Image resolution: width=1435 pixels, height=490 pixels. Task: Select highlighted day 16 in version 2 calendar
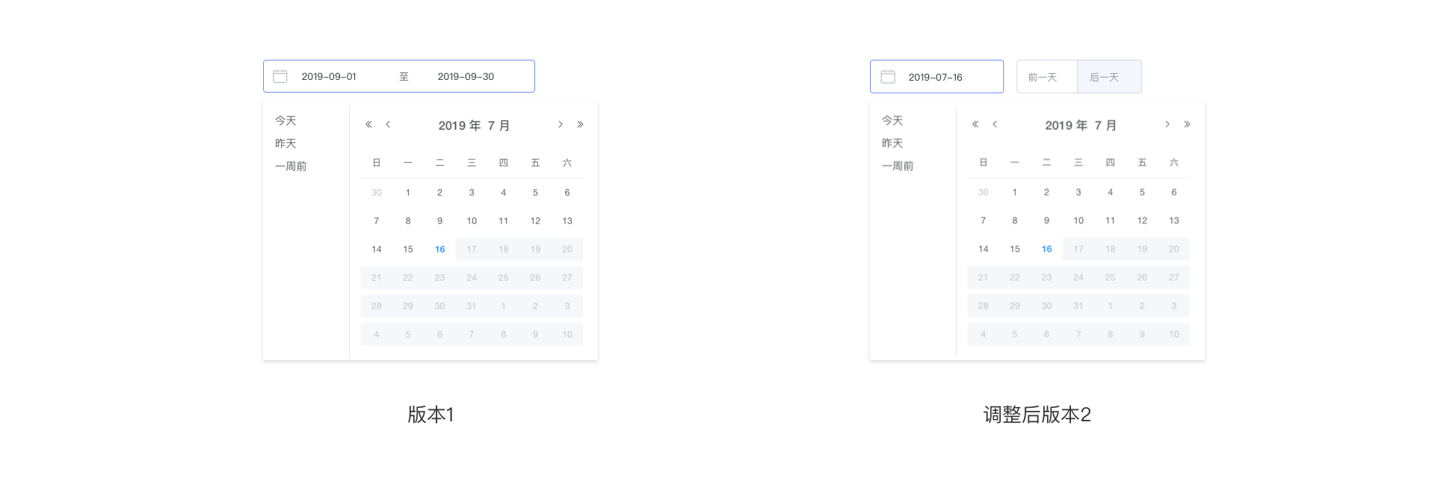click(x=1046, y=249)
